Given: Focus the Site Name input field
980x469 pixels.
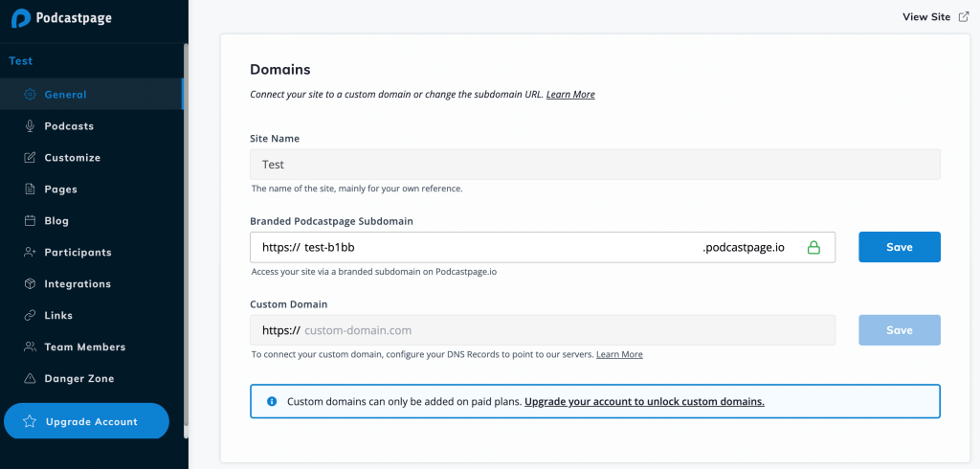Looking at the screenshot, I should pyautogui.click(x=594, y=165).
